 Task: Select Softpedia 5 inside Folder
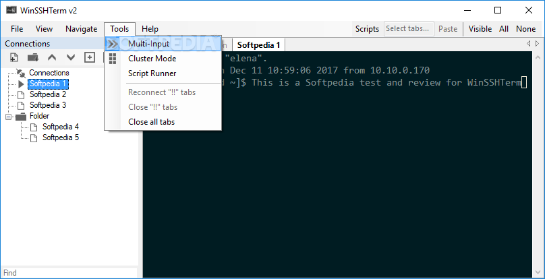61,137
